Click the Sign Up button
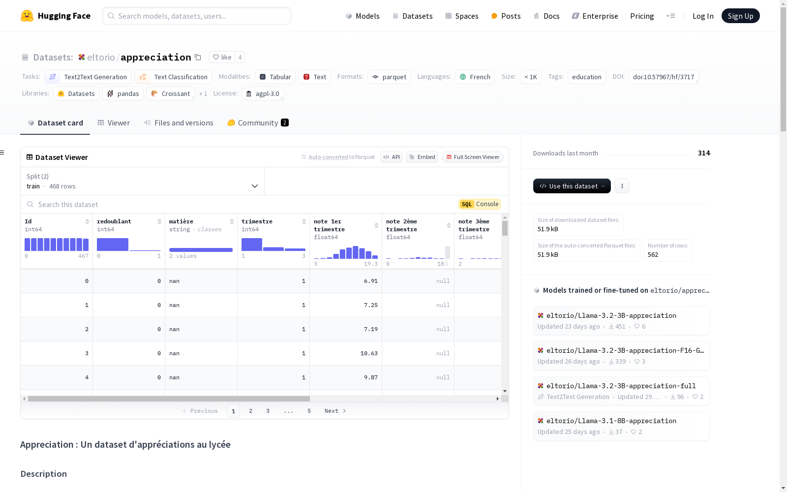The height and width of the screenshot is (492, 787). pyautogui.click(x=741, y=16)
